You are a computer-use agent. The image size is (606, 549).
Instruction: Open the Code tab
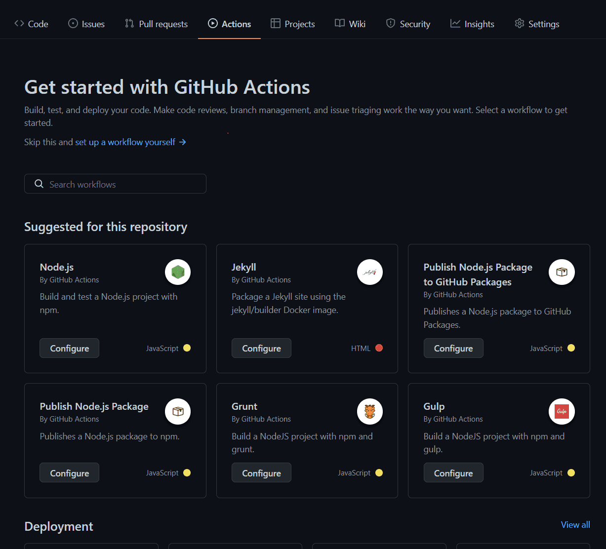[32, 24]
